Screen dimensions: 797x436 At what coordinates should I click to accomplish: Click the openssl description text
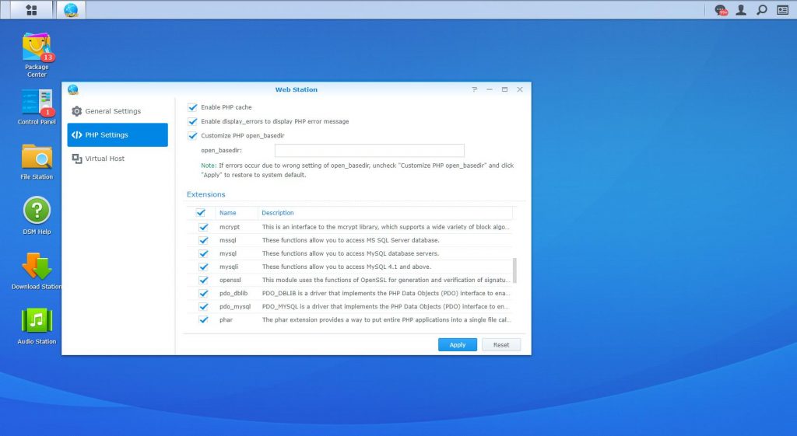tap(386, 280)
